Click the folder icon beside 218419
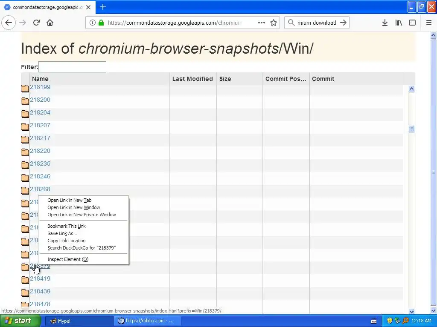 25,280
